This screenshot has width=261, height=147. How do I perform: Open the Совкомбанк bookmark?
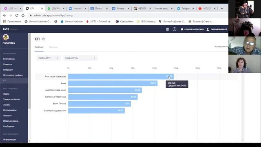125,22
